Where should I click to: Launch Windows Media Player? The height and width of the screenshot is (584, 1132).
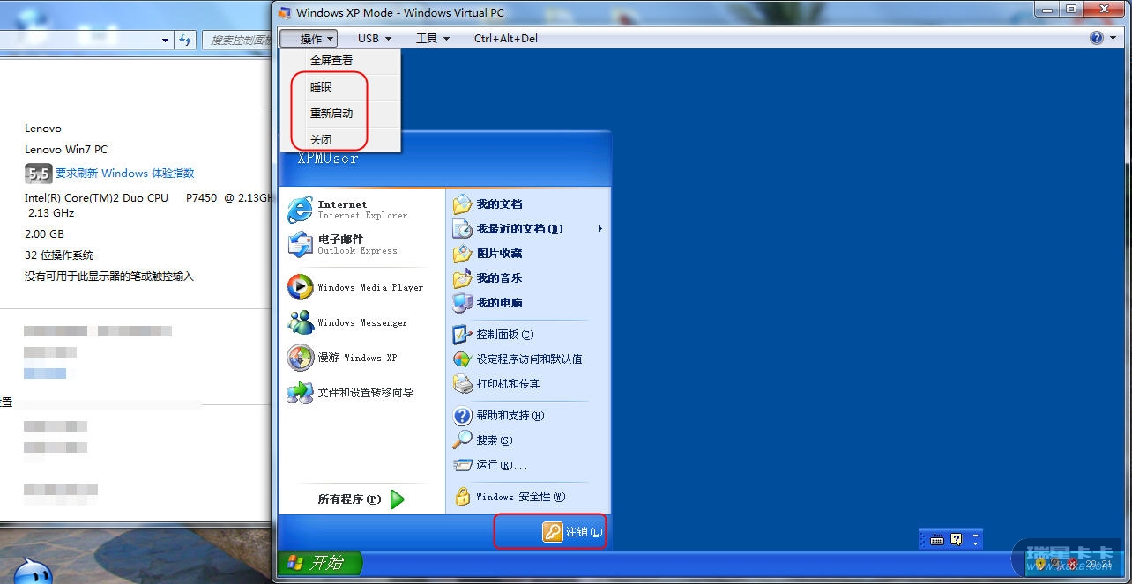(x=356, y=287)
